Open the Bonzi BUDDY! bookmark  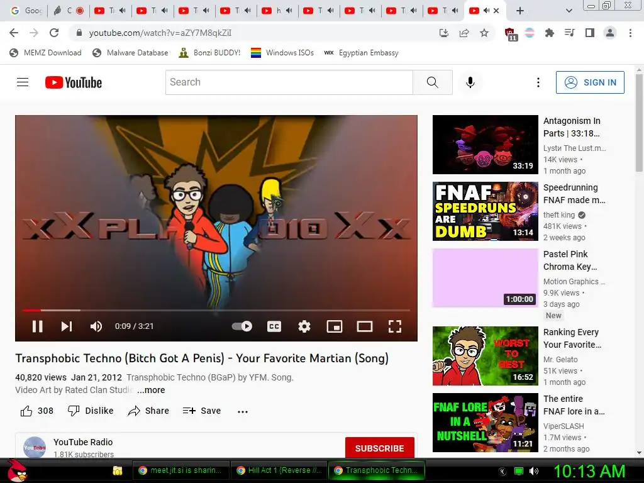pos(210,53)
